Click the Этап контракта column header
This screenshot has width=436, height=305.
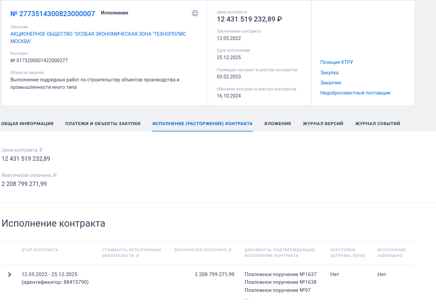(x=40, y=250)
